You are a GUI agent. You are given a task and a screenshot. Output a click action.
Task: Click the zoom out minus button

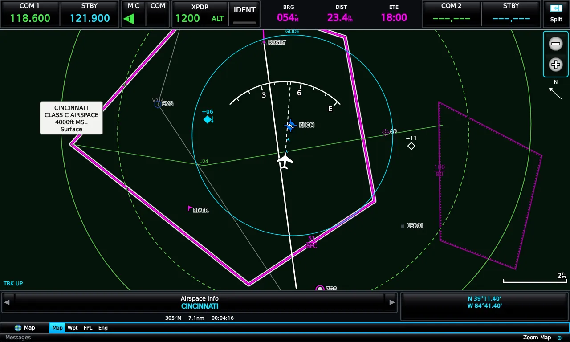coord(555,44)
